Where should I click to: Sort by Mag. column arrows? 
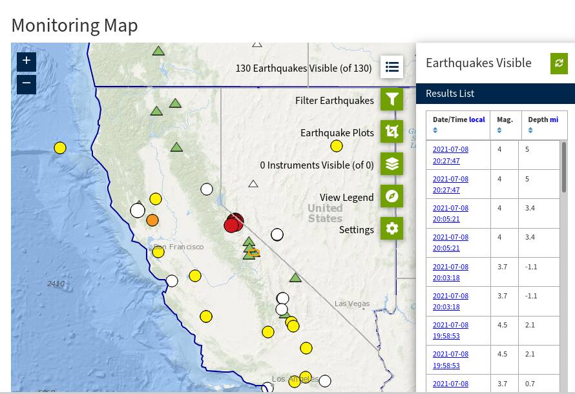(x=499, y=130)
